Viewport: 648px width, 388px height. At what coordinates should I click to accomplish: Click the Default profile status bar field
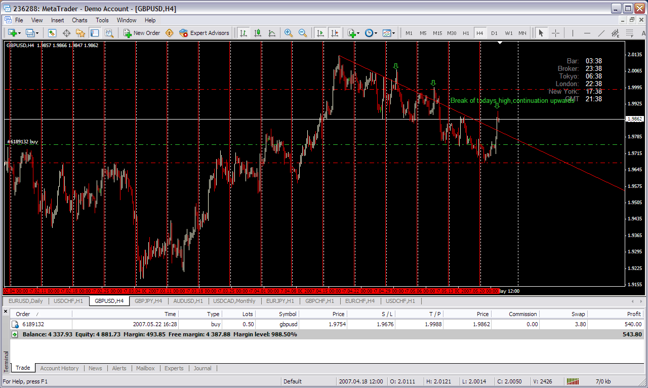point(308,381)
